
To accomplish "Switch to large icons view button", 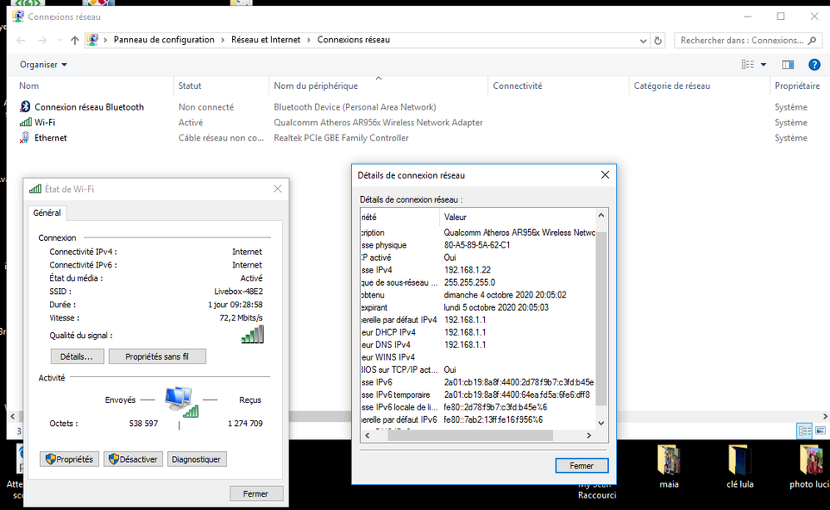I will click(821, 430).
